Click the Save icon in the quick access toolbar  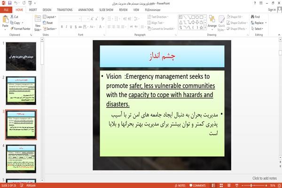point(10,3)
